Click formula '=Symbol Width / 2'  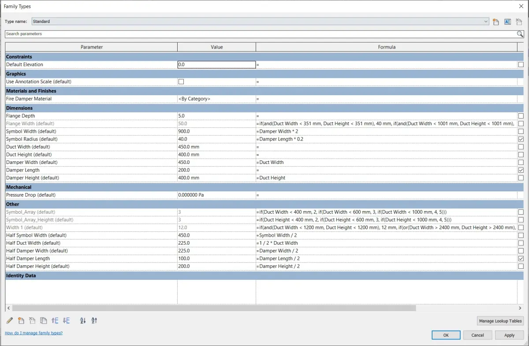coord(276,235)
